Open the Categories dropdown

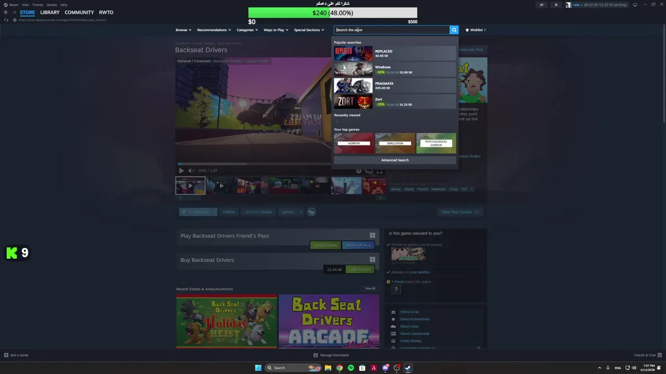click(247, 30)
